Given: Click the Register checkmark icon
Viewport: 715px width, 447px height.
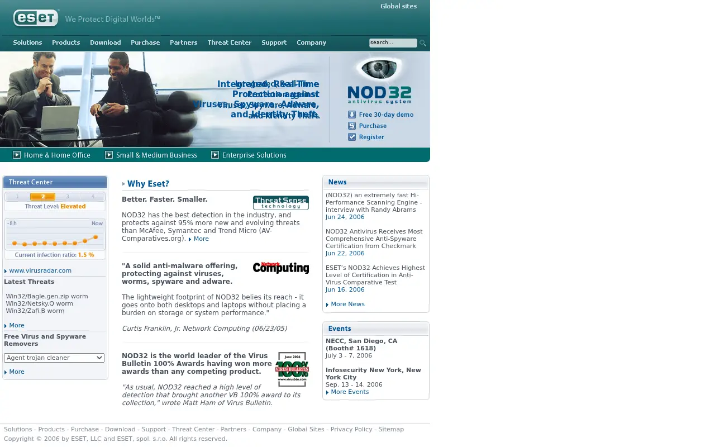Looking at the screenshot, I should point(352,137).
